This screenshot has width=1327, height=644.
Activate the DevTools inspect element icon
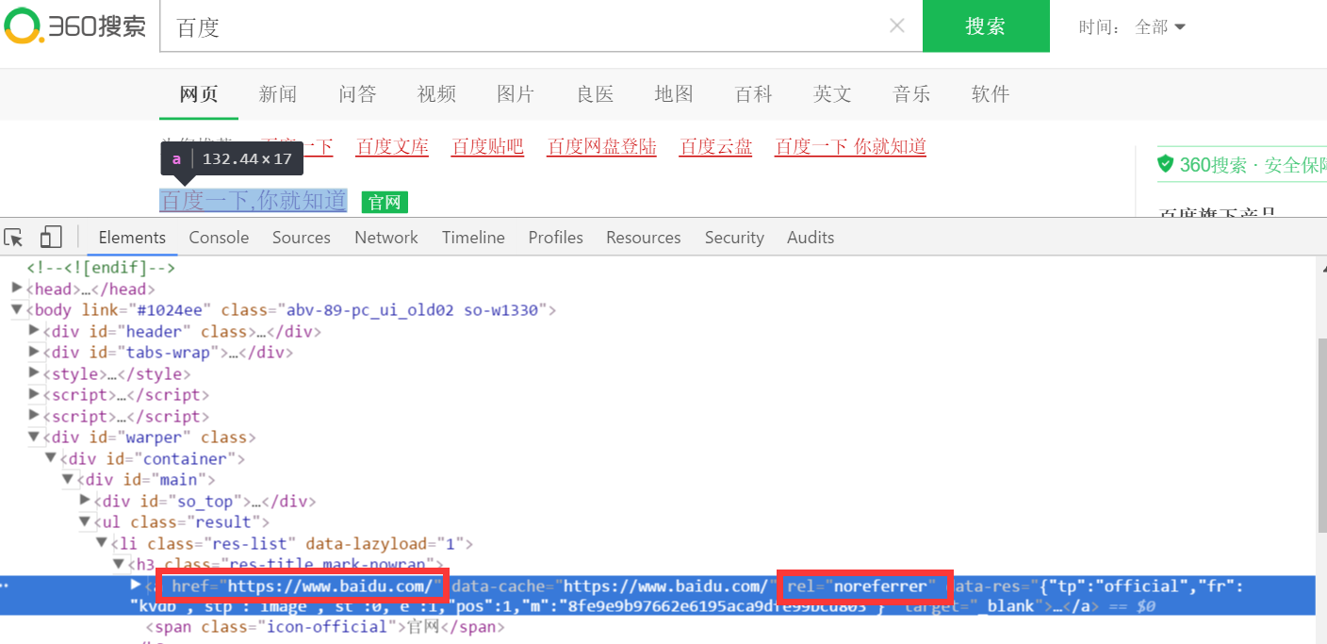click(14, 238)
